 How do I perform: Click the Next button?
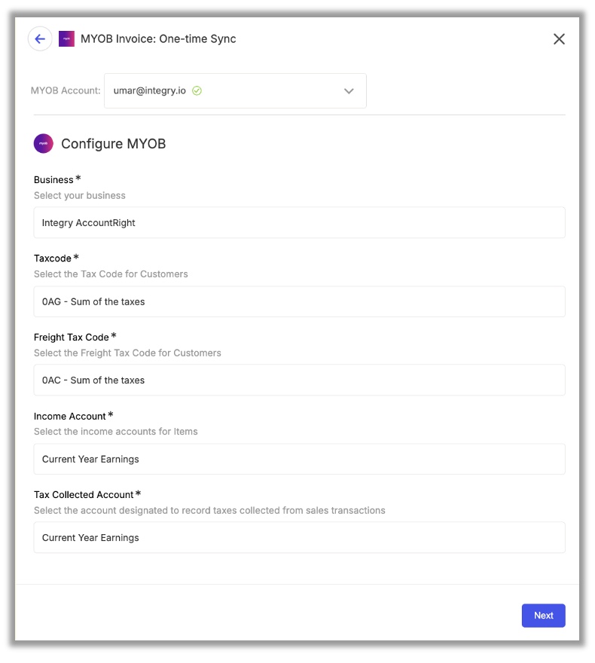(544, 616)
